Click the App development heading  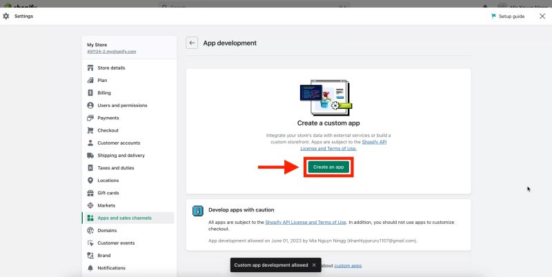coord(230,43)
